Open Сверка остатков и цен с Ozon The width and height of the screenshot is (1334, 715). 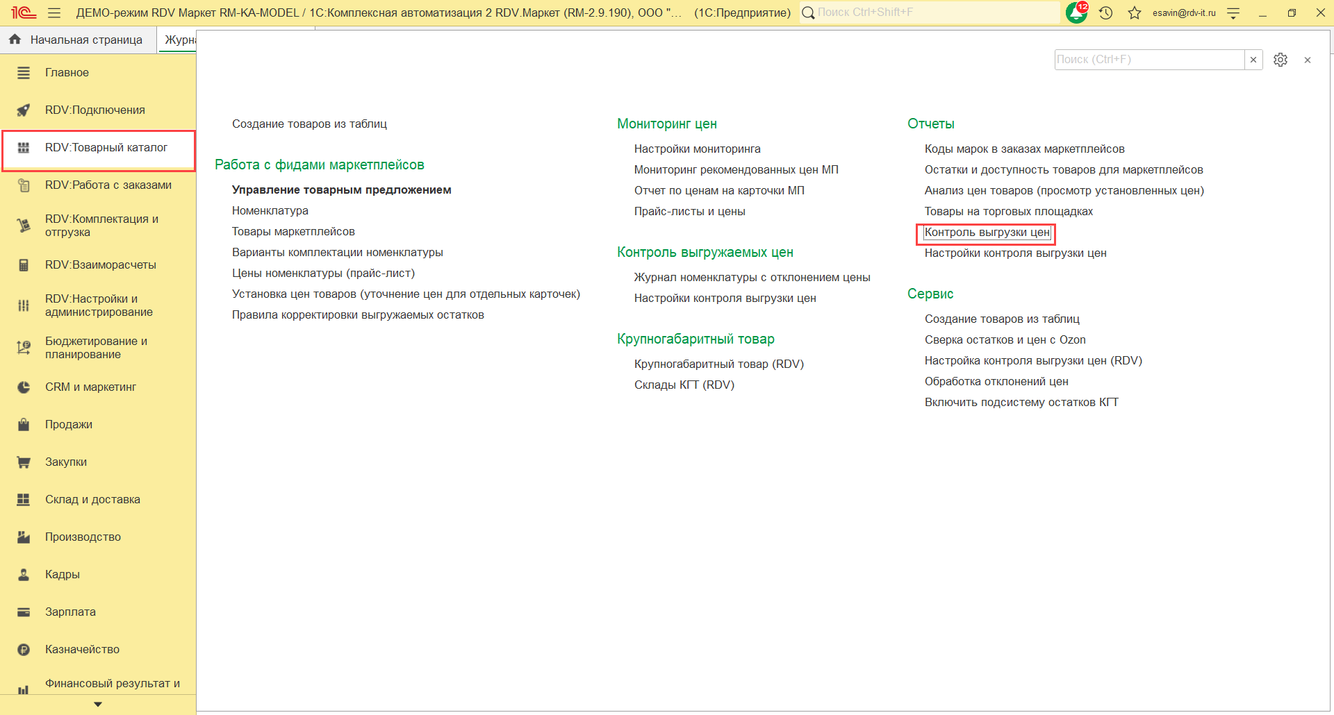pos(1005,340)
